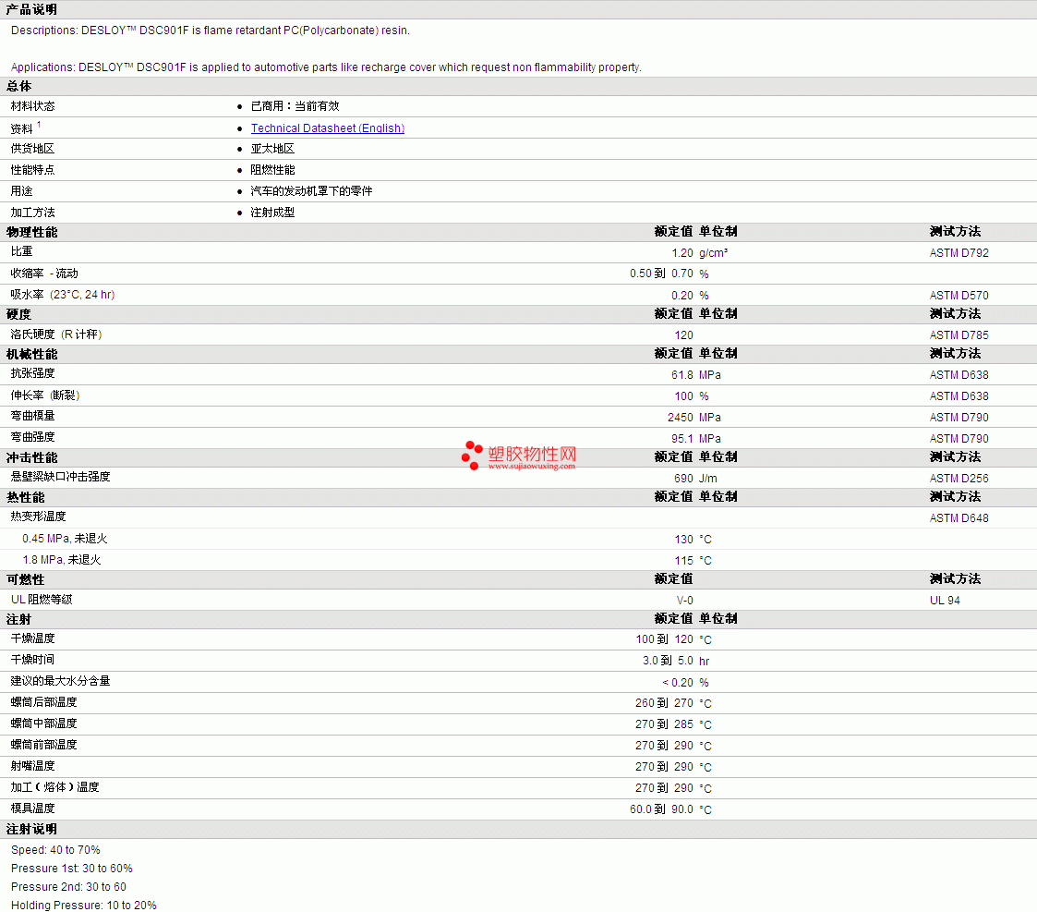Select the 0.50 到 0.70 shrinkage value
The width and height of the screenshot is (1037, 912).
pos(661,274)
